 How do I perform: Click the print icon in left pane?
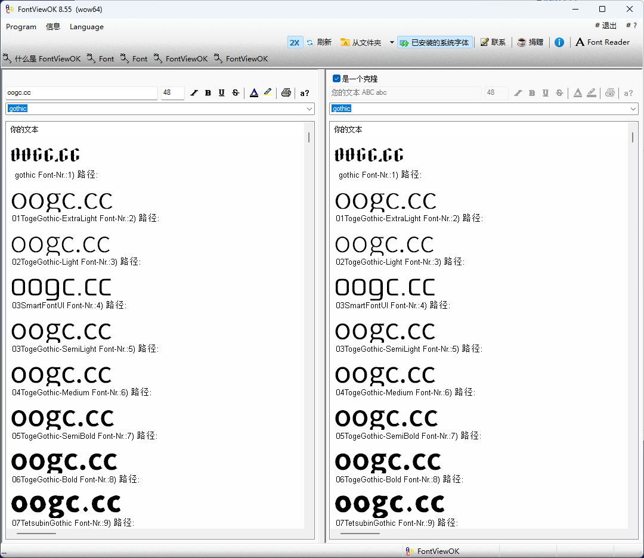pos(286,93)
